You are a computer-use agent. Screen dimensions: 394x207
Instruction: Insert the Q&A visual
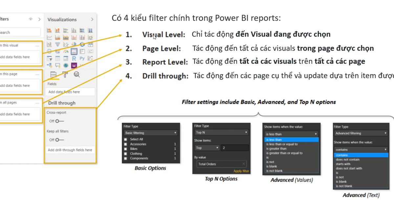57,65
